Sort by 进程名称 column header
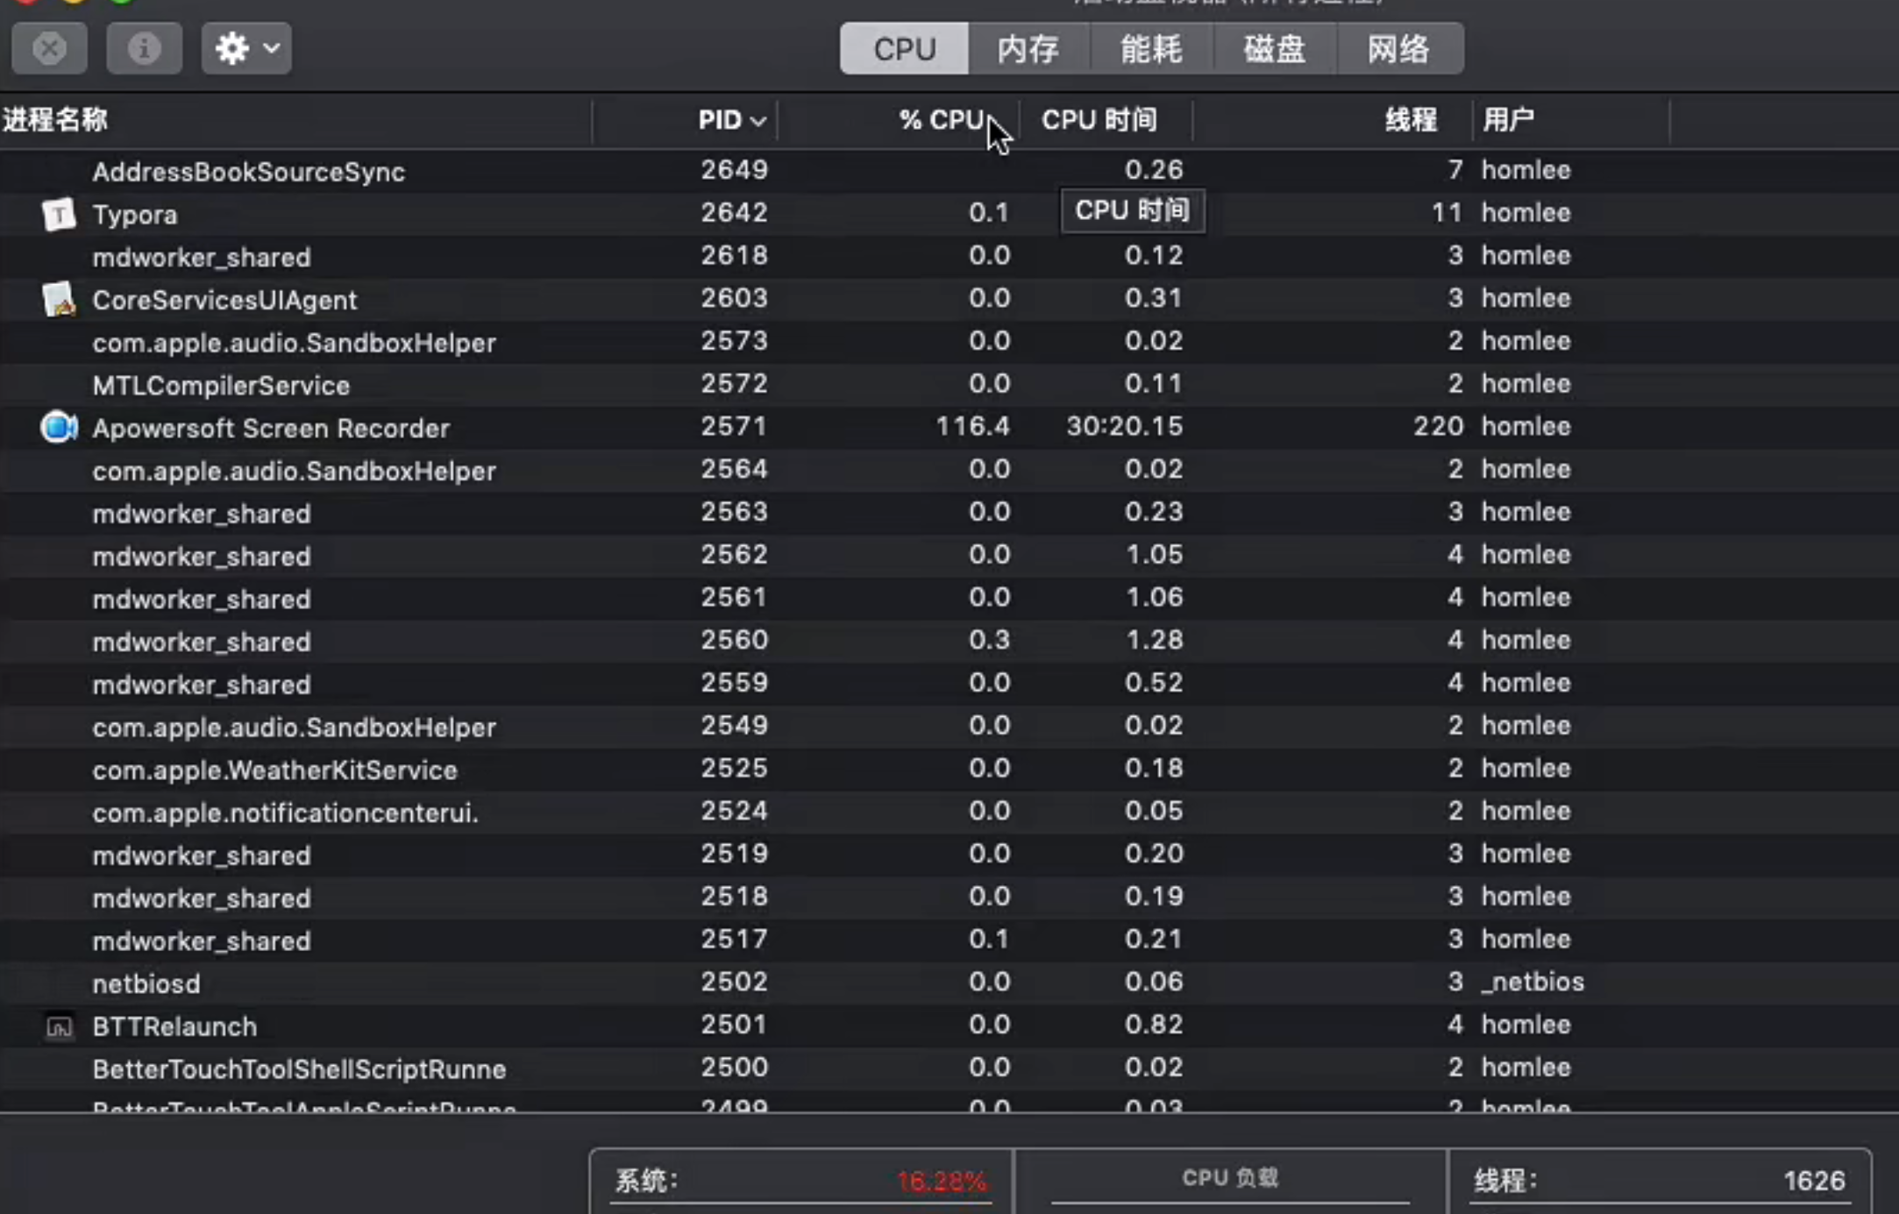Viewport: 1899px width, 1214px height. (x=54, y=120)
